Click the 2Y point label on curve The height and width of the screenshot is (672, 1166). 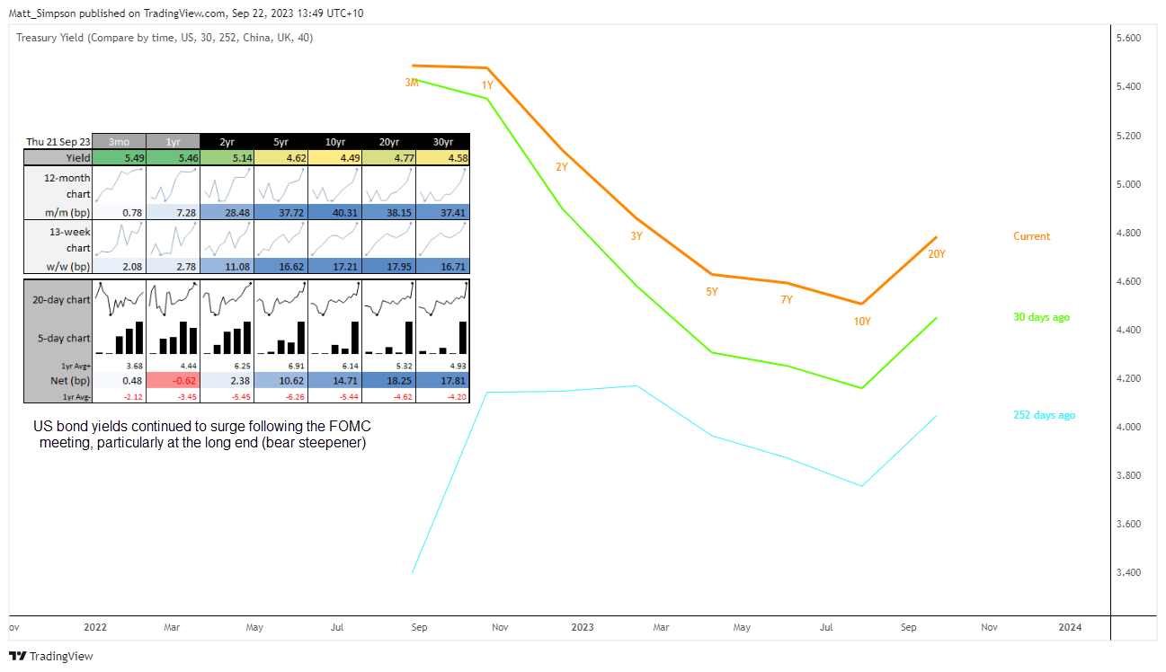[x=562, y=167]
